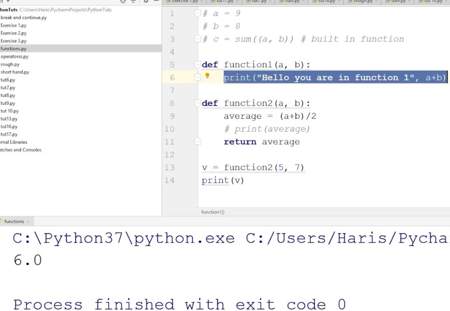Screen dimensions: 450x311
Task: Click the file icon beside rough.py in tree
Action: coord(1,64)
